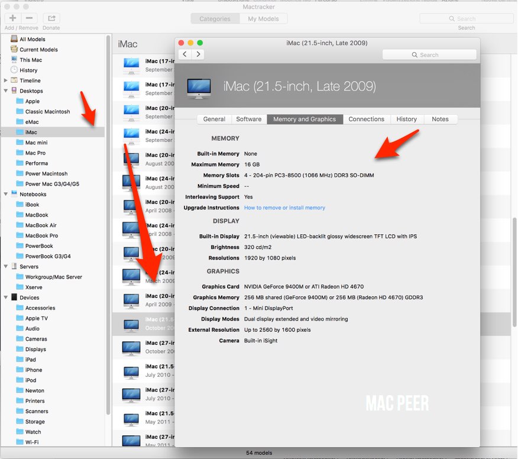The height and width of the screenshot is (459, 518).
Task: Open the History tab in detail window
Action: tap(407, 119)
